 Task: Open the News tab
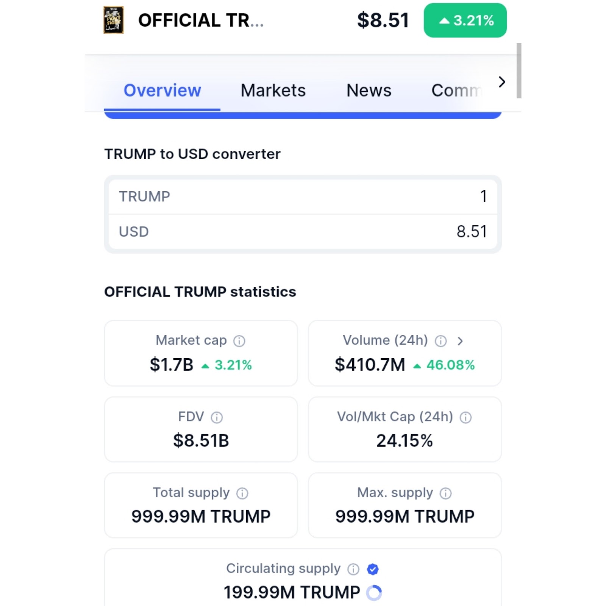pyautogui.click(x=369, y=91)
